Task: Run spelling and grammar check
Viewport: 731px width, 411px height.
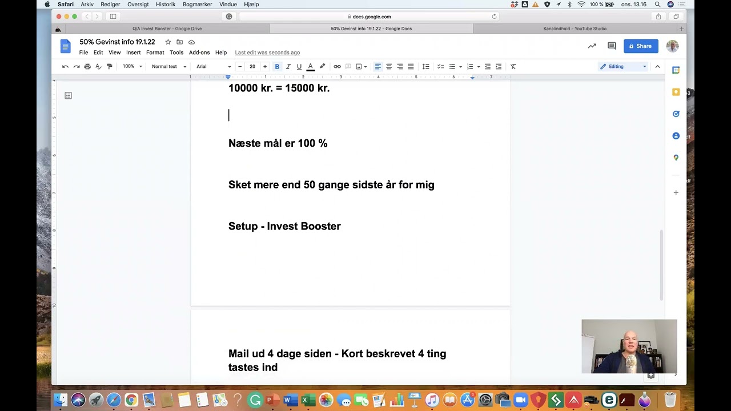Action: 98,67
